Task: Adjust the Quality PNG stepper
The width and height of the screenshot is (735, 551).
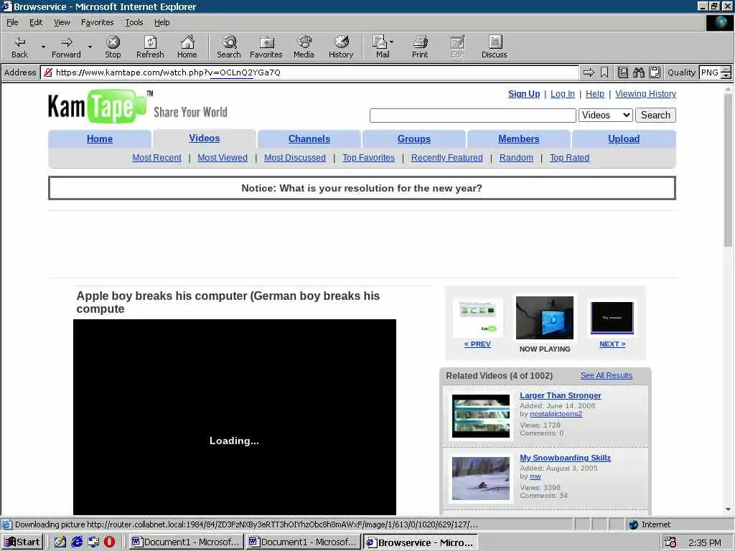Action: [726, 72]
